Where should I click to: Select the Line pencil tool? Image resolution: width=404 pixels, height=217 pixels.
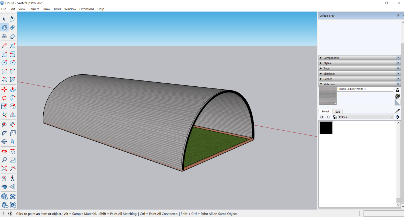(x=4, y=46)
